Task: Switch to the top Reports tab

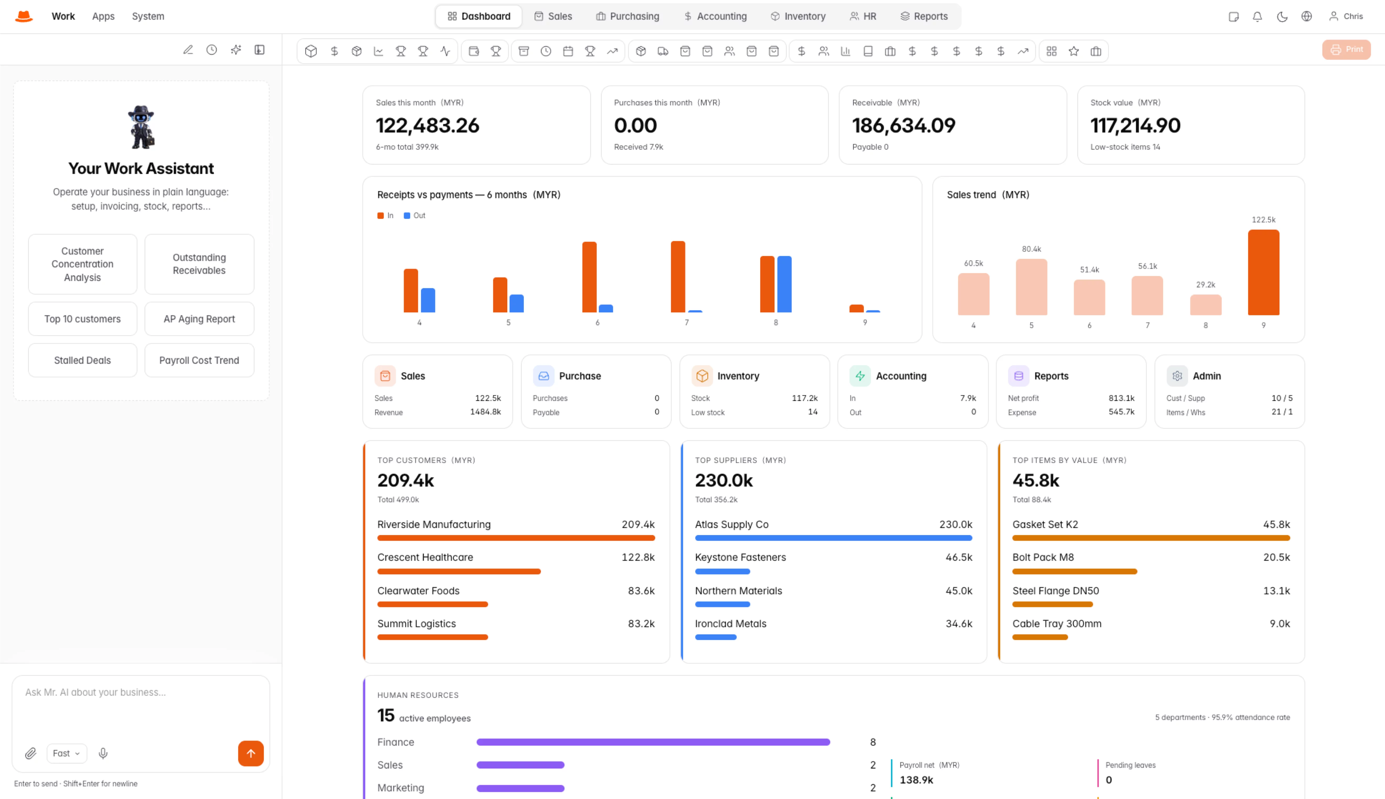Action: pos(924,17)
